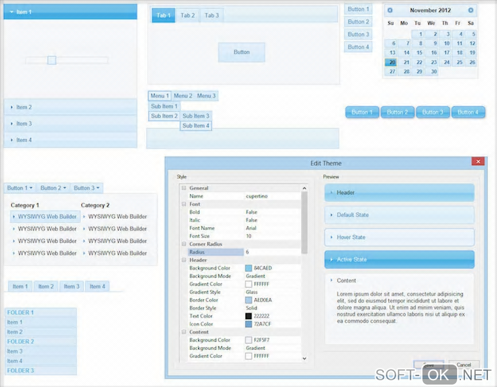497x387 pixels.
Task: Collapse the Header property group
Action: pos(184,260)
